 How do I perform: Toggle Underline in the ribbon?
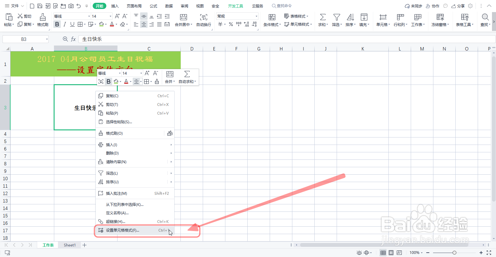click(72, 24)
